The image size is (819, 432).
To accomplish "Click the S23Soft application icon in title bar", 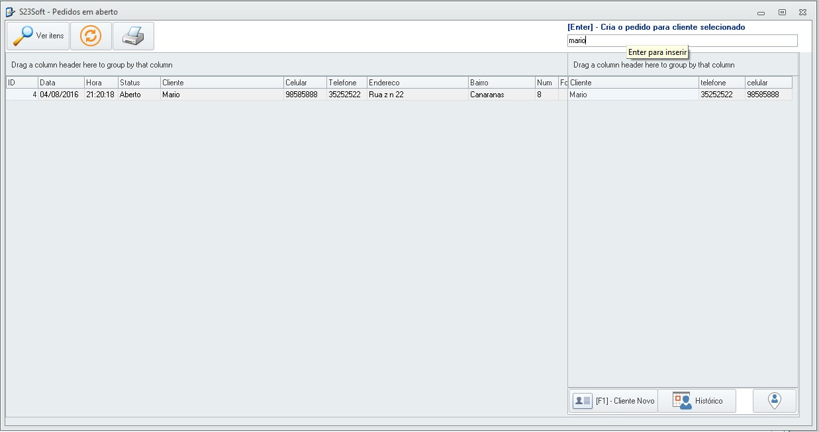I will (x=11, y=12).
